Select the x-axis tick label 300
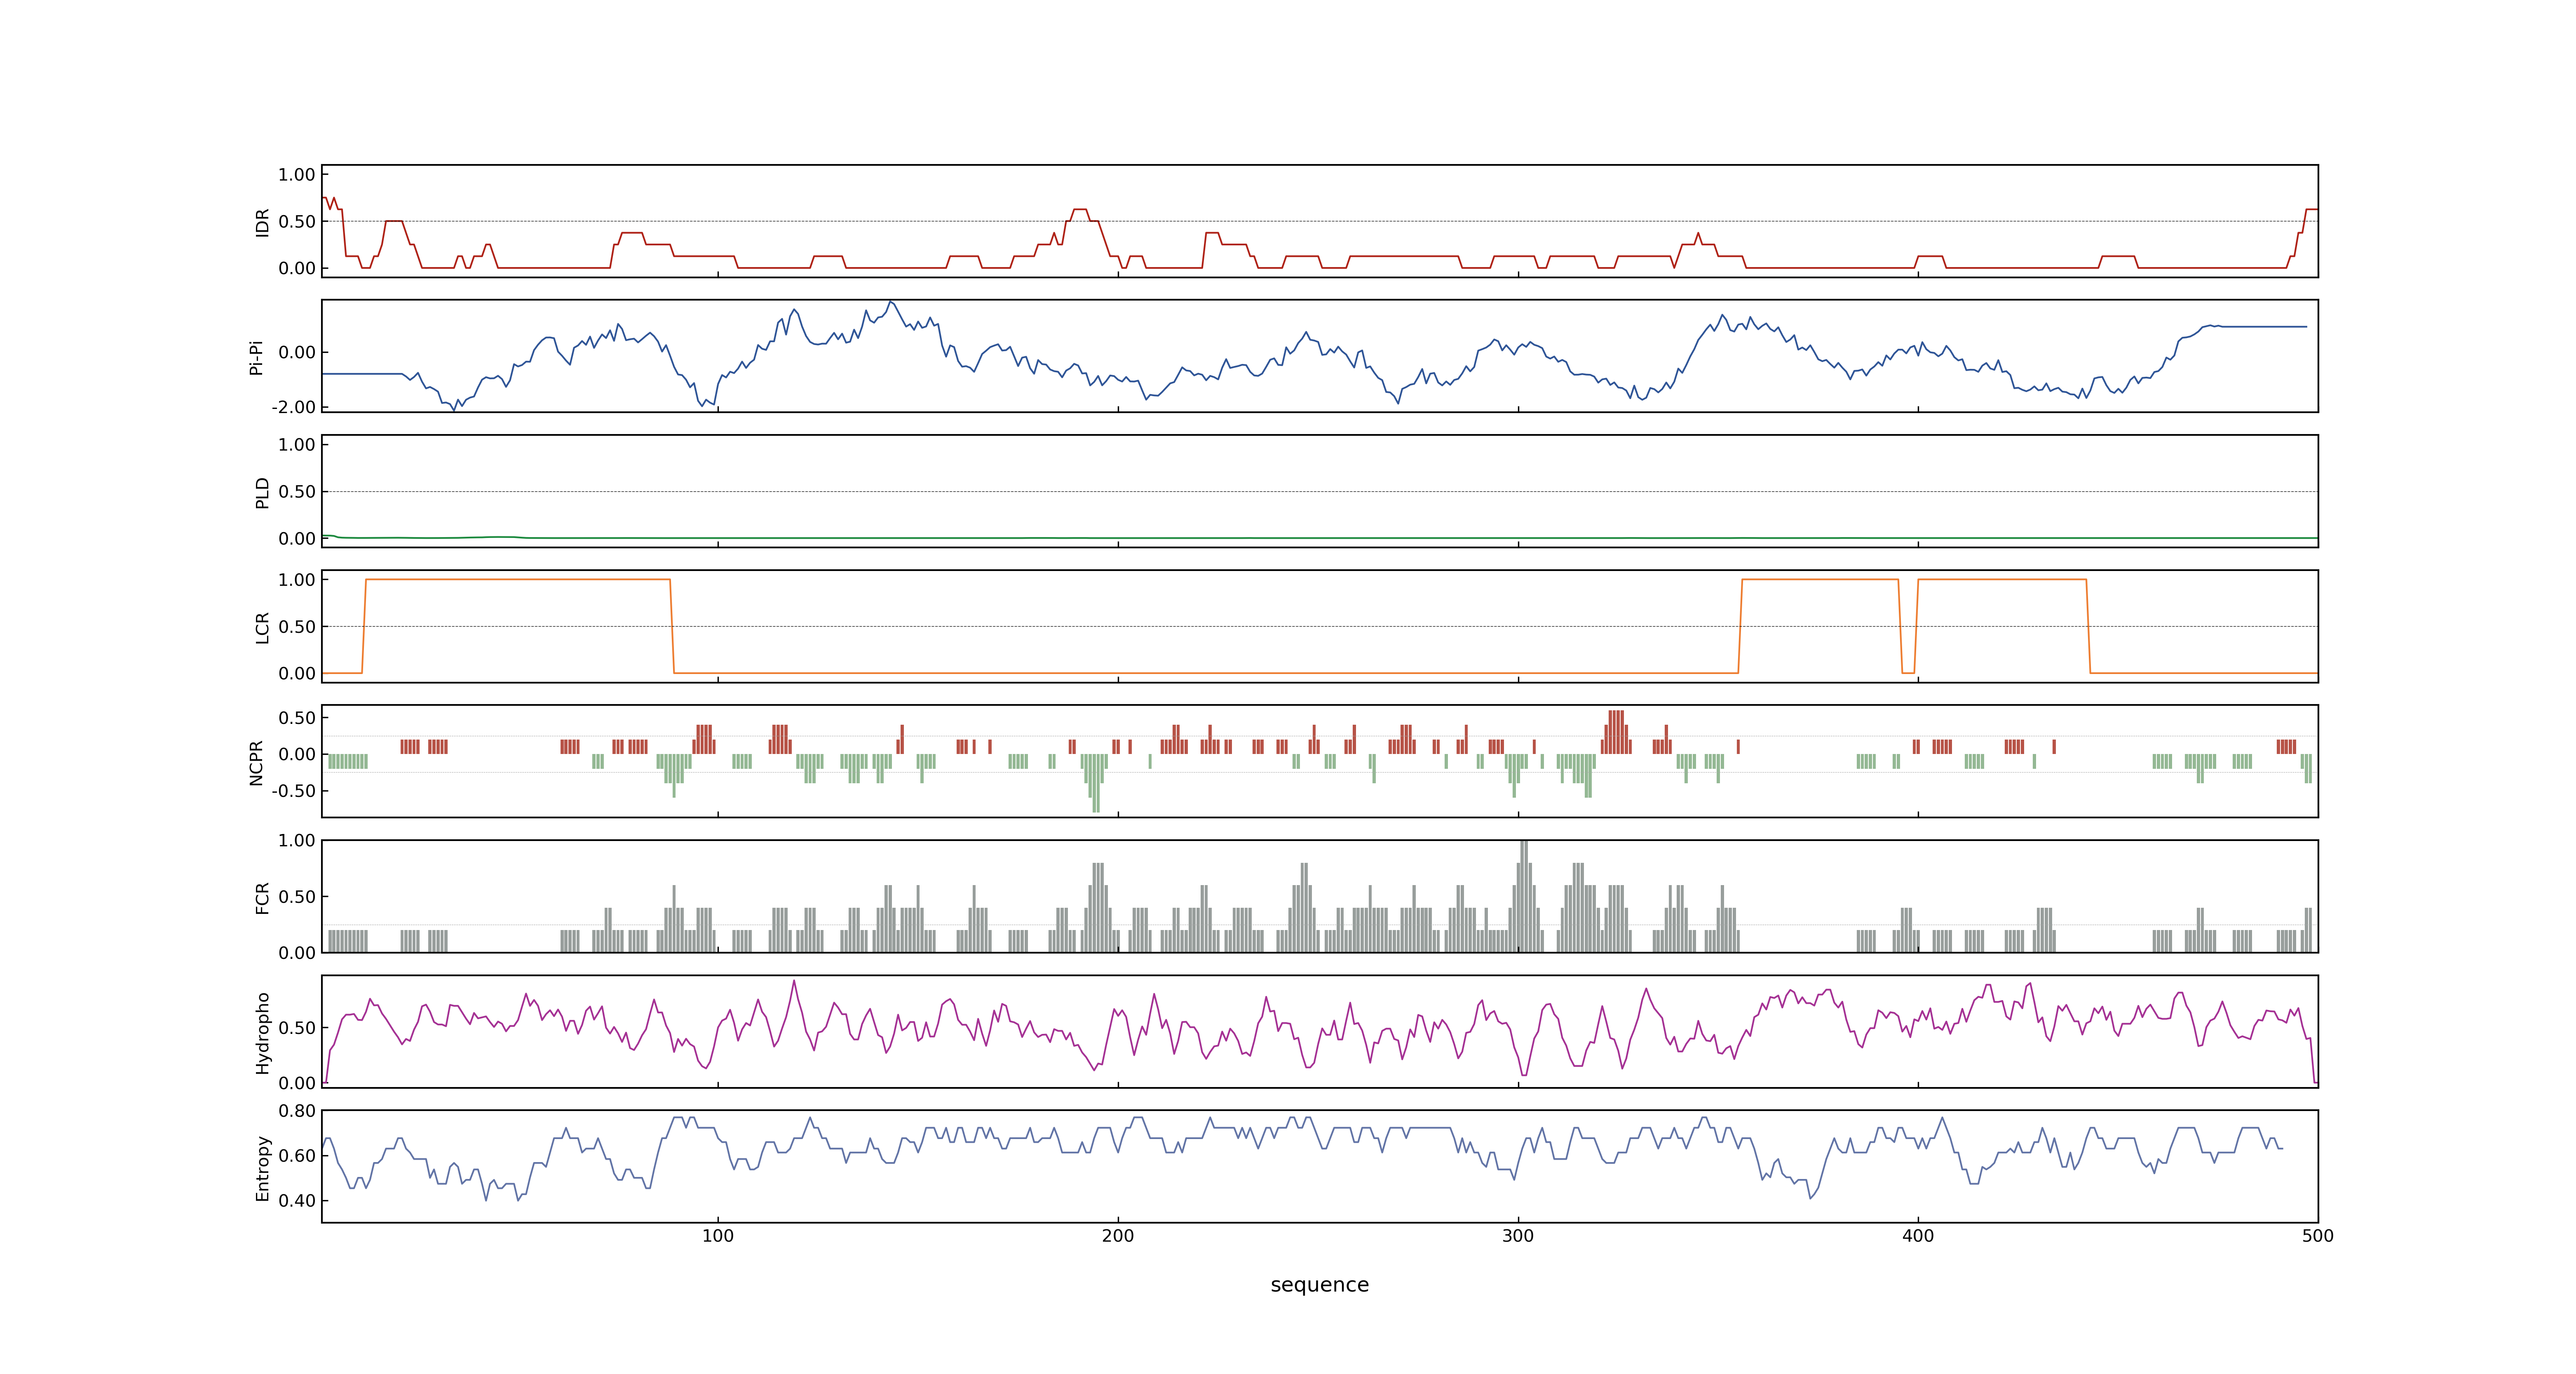This screenshot has height=1374, width=2576. pos(1518,1236)
